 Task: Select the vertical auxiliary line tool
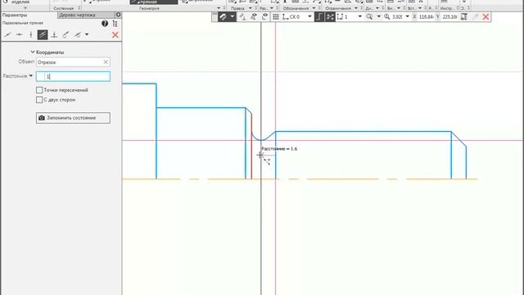point(31,34)
